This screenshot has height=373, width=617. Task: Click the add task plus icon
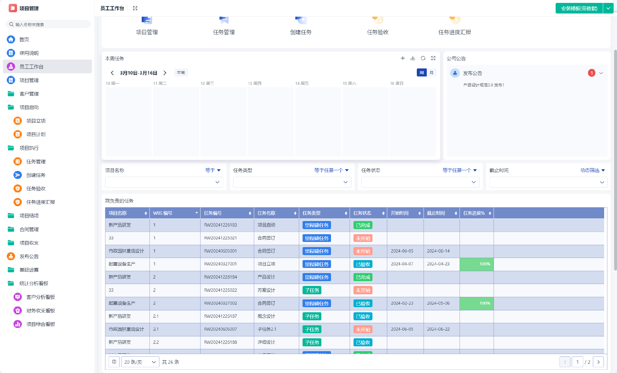point(403,58)
